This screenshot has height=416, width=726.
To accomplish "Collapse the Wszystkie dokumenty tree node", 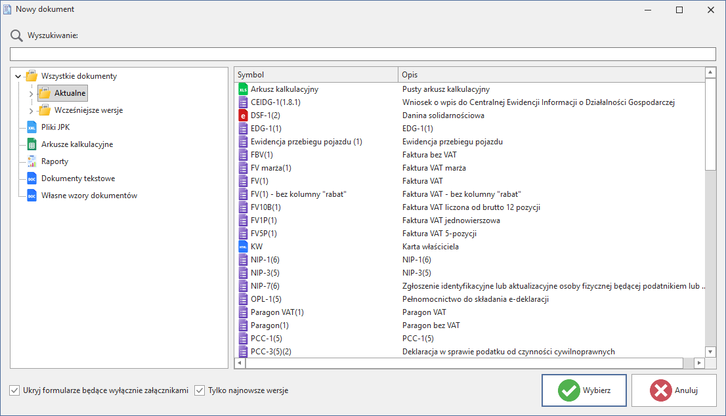I will pyautogui.click(x=18, y=76).
